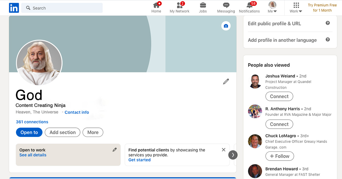Open Contact info link
This screenshot has width=342, height=179.
[x=77, y=112]
